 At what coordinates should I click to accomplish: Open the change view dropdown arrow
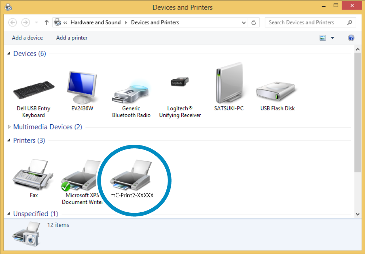tap(332, 38)
